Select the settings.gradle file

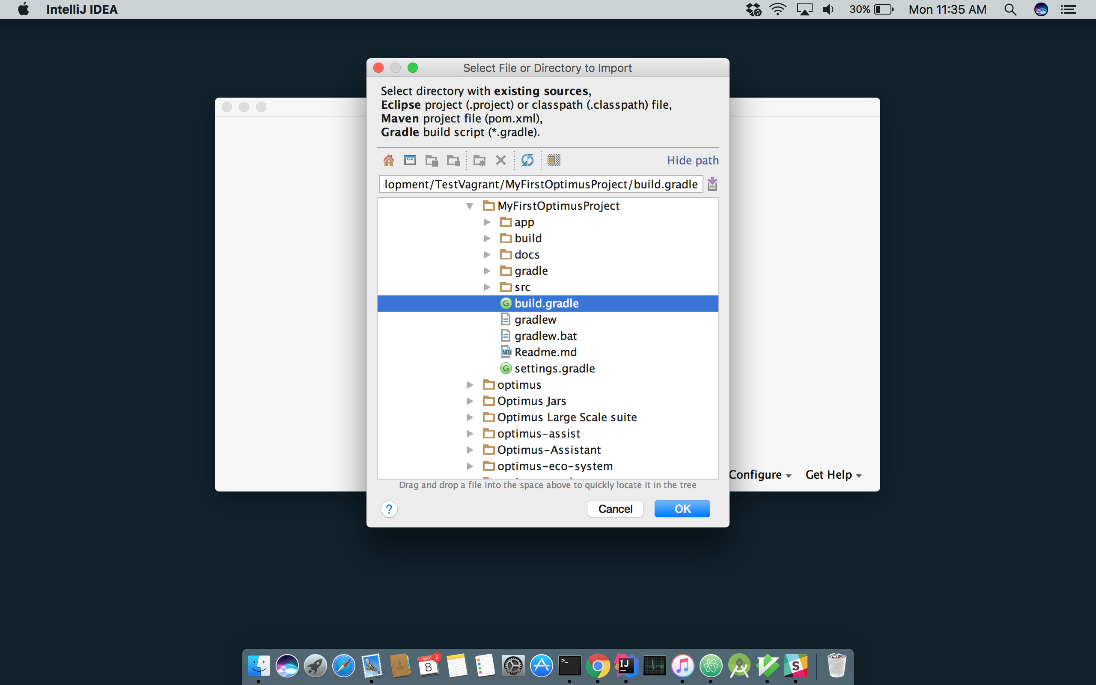pyautogui.click(x=548, y=368)
